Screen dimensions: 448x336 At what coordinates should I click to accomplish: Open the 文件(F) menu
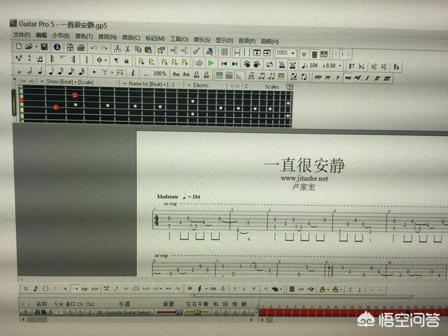(x=22, y=35)
